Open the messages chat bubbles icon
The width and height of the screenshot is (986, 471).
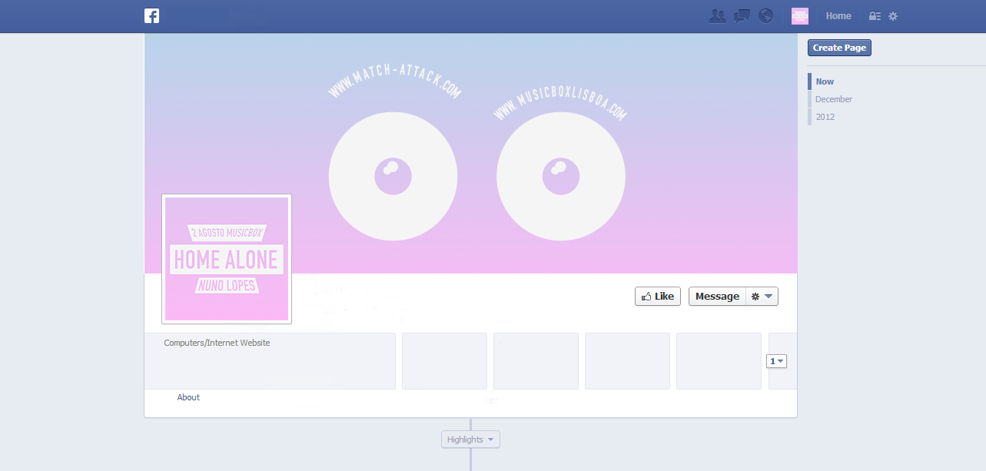[x=742, y=16]
